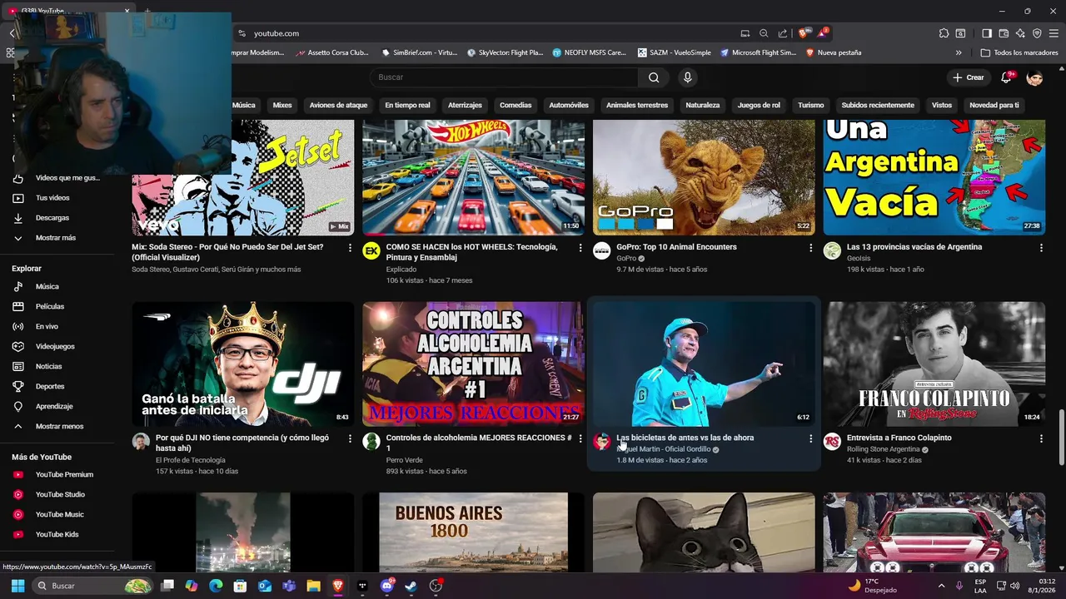1066x599 pixels.
Task: Open Música under Explorar
Action: [47, 287]
